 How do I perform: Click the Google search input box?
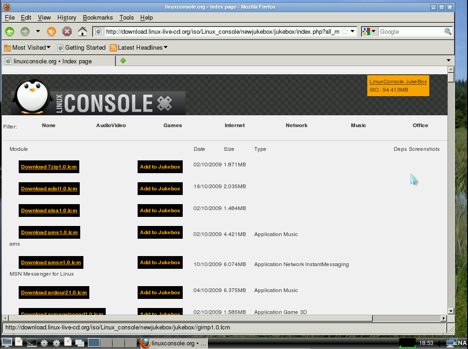coord(411,31)
